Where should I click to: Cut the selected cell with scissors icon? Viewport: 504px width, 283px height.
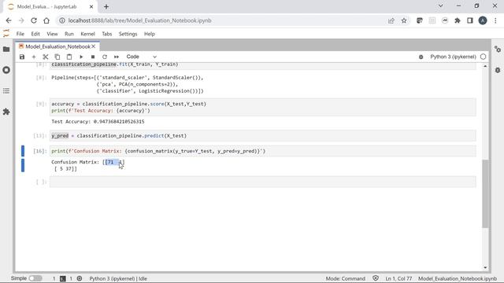click(46, 57)
